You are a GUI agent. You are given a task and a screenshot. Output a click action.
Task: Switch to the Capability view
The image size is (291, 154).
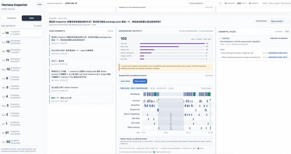click(x=11, y=18)
